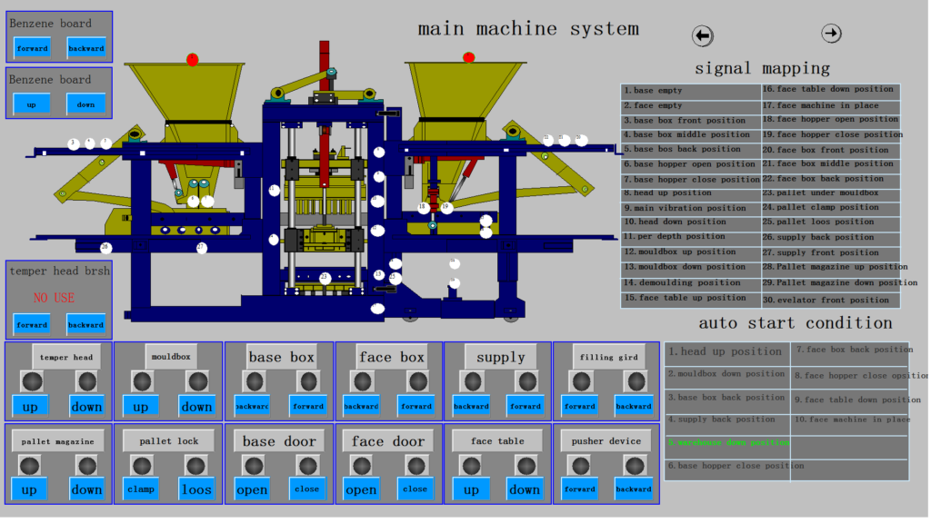Screen dimensions: 931x523
Task: Click mouldbox up button
Action: click(x=141, y=407)
